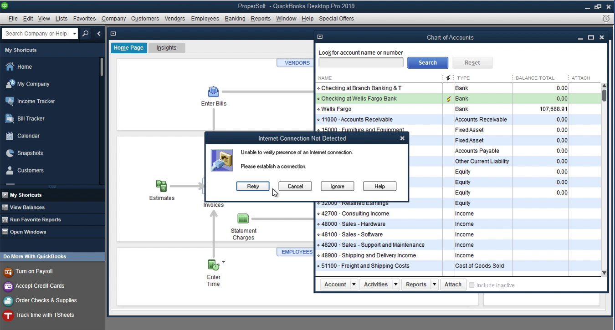The image size is (615, 330).
Task: Open View Balances panel
Action: coord(52,207)
